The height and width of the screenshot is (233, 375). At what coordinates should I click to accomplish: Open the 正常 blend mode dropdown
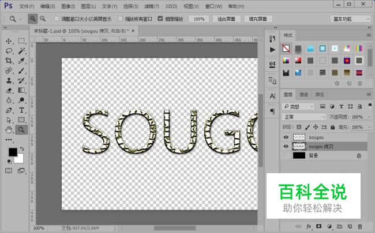pyautogui.click(x=303, y=117)
